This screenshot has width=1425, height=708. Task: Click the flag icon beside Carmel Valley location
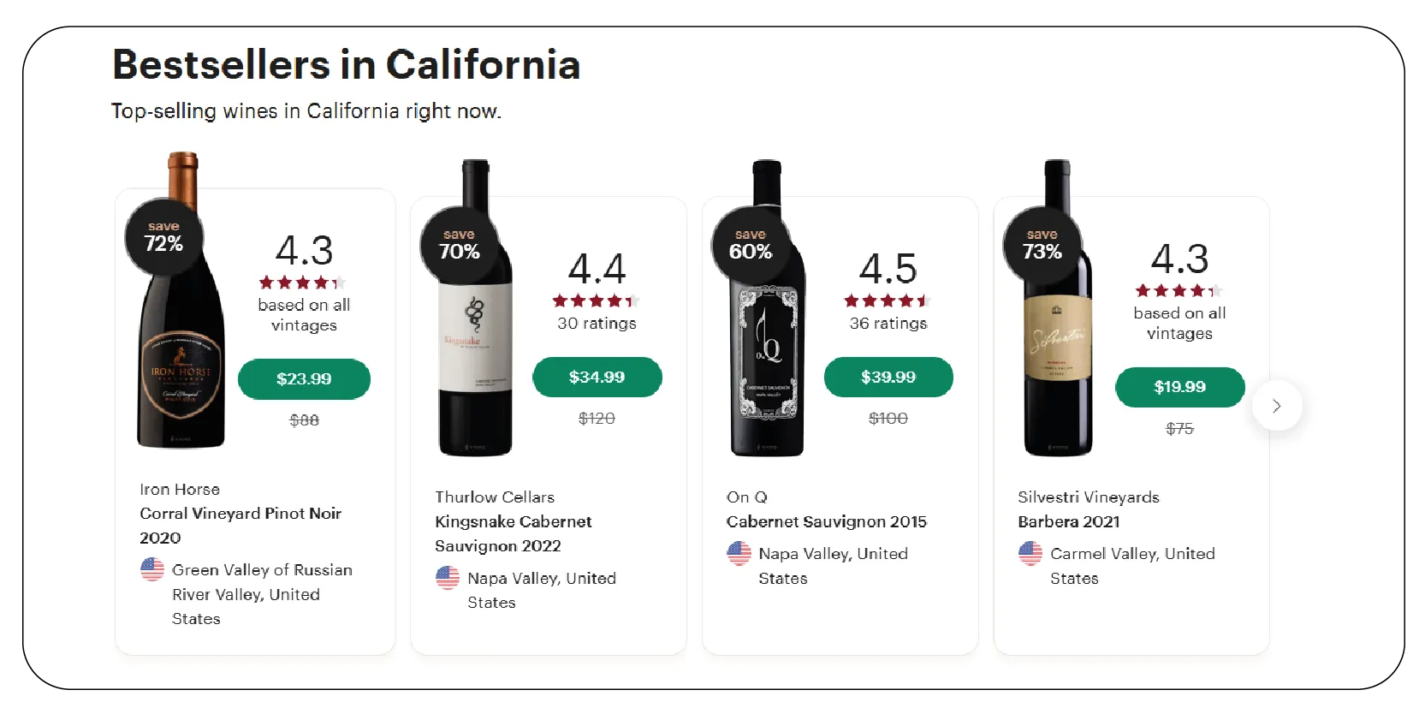click(x=1030, y=554)
